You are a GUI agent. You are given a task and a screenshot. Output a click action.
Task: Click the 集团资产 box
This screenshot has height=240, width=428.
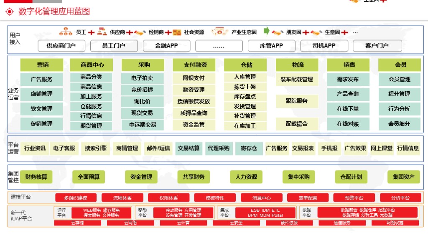coord(404,177)
